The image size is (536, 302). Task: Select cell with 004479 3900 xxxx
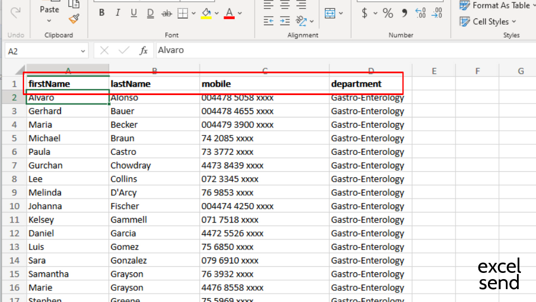tap(264, 125)
